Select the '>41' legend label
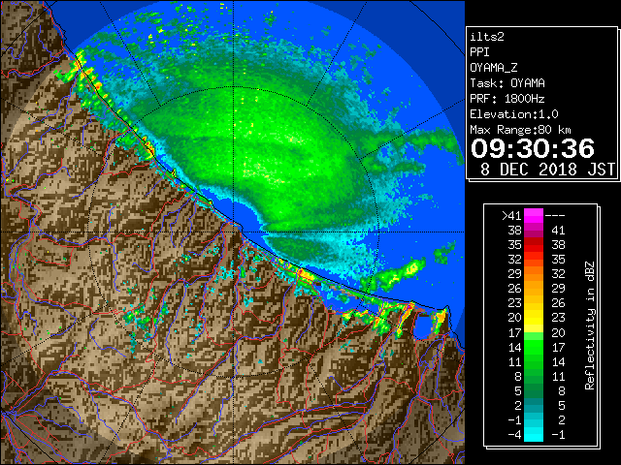 pyautogui.click(x=511, y=216)
